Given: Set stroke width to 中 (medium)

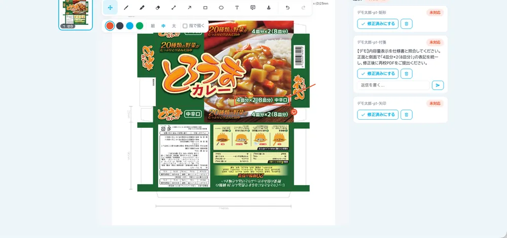Looking at the screenshot, I should point(163,26).
